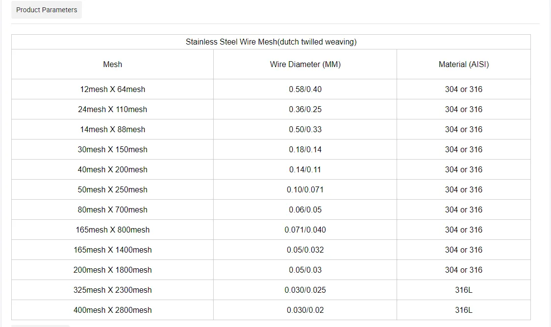The width and height of the screenshot is (551, 327).
Task: Click the Wire Diameter (MM) column header
Action: [305, 64]
